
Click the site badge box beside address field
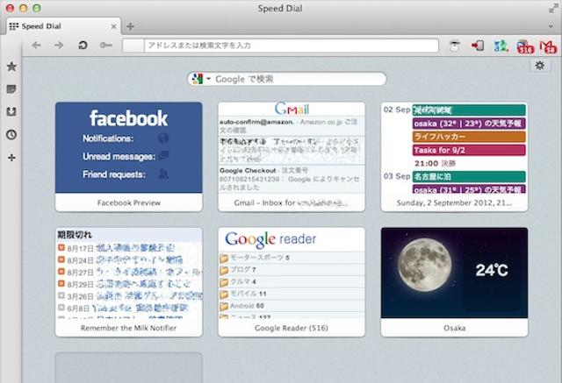click(133, 46)
